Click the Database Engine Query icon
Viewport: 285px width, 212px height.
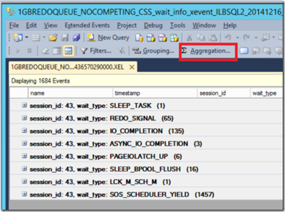pyautogui.click(x=139, y=38)
